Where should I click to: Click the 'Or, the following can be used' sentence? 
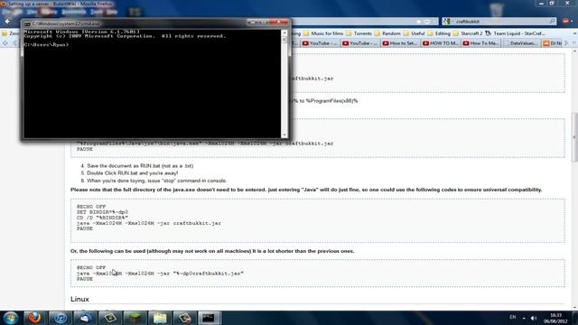coord(212,251)
